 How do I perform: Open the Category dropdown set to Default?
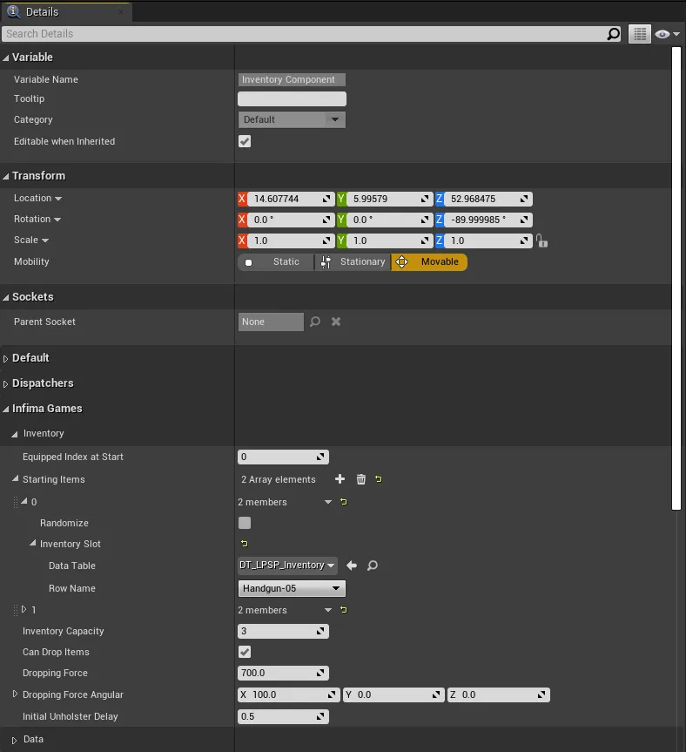pos(292,119)
